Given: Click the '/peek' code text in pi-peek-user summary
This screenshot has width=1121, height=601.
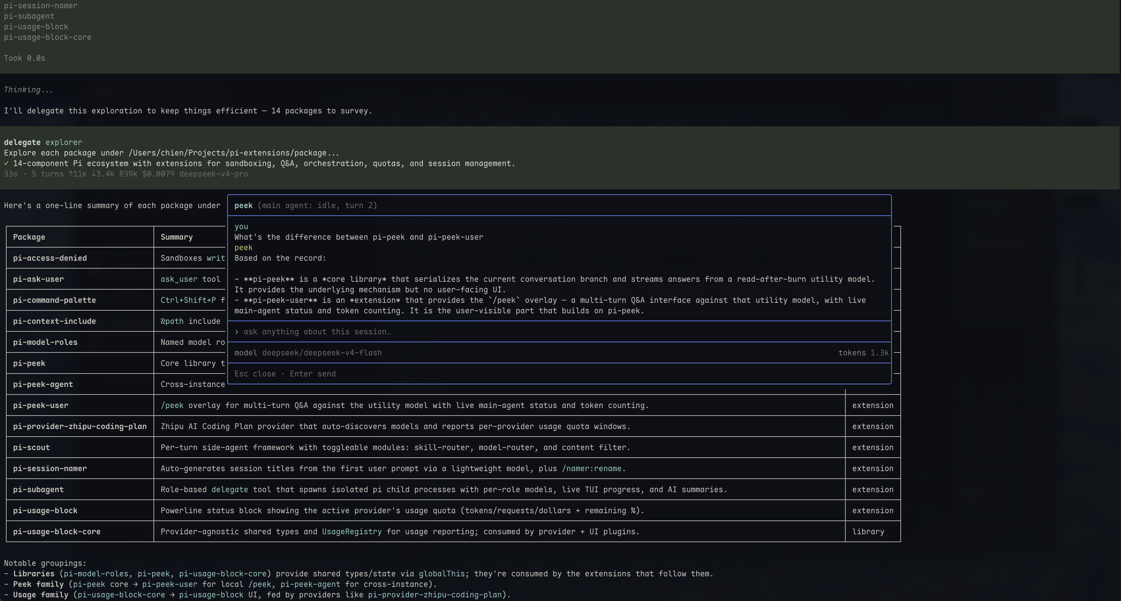Looking at the screenshot, I should pos(172,405).
